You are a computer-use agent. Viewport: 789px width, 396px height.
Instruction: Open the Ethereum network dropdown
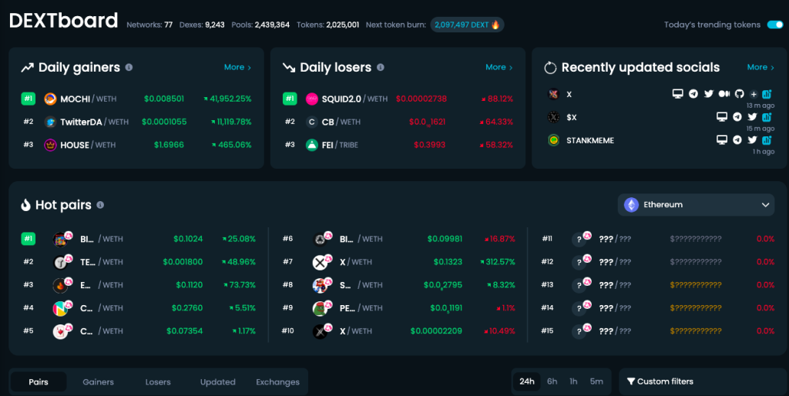696,205
